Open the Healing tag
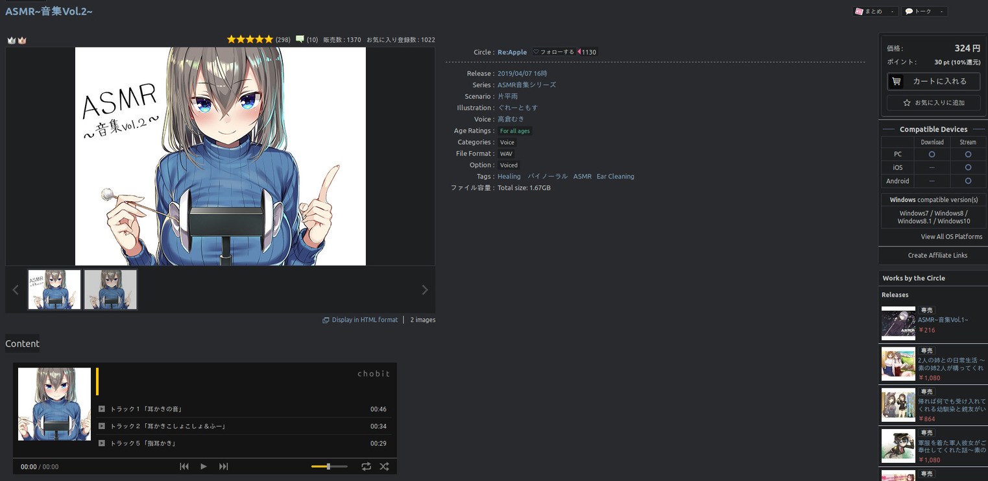988x481 pixels. coord(509,177)
